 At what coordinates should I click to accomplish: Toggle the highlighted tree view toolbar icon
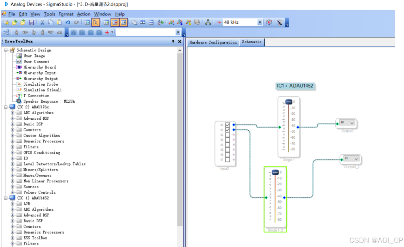point(96,22)
